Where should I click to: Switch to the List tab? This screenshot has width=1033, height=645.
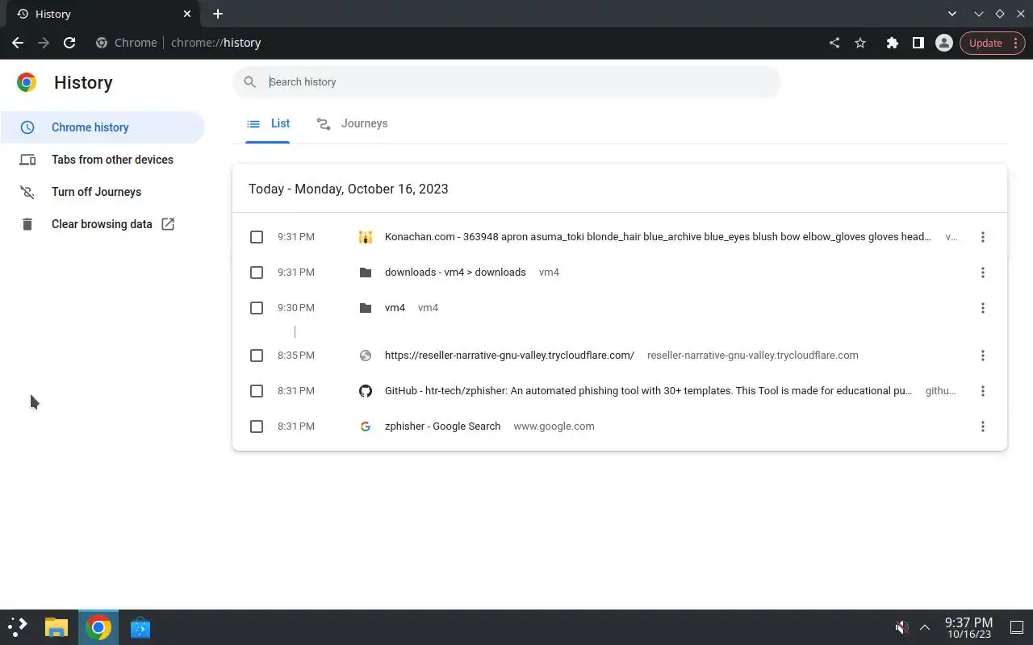[268, 123]
